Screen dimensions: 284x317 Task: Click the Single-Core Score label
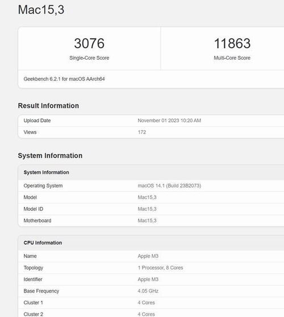point(89,58)
